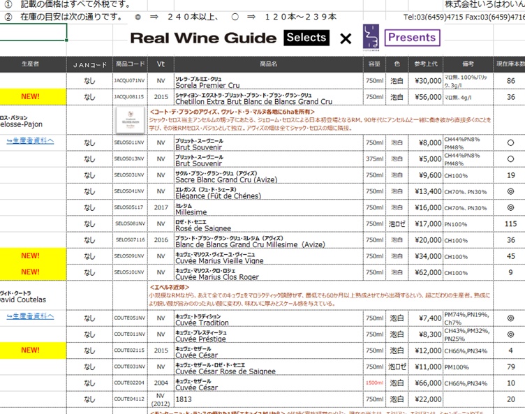Screen dimensions: 525x414
Task: Click Cuvée Marius Clos Roger cell
Action: [269, 272]
